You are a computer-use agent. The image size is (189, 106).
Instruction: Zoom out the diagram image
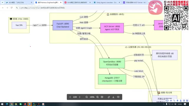(87, 97)
